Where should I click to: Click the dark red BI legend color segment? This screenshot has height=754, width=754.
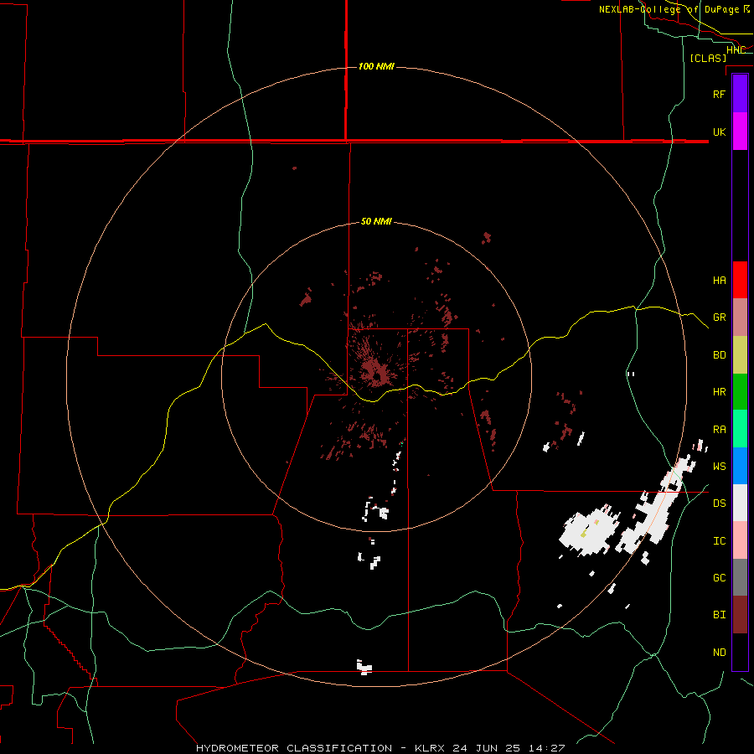pos(740,615)
